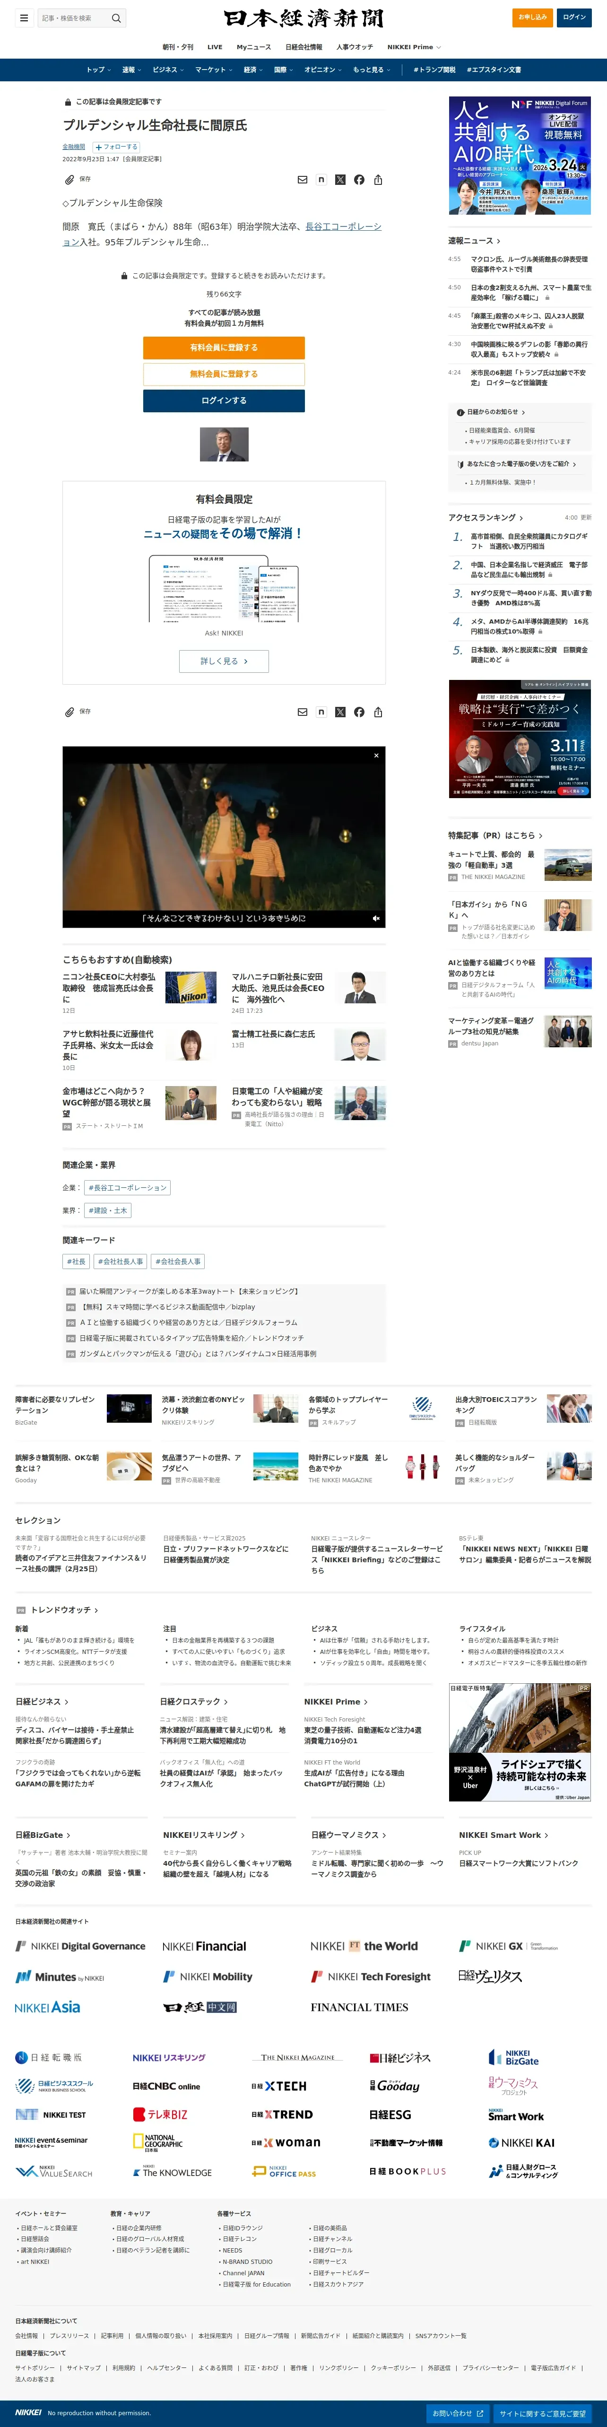The image size is (607, 2427).
Task: Open the 日経 XTECH logo
Action: point(279,2086)
